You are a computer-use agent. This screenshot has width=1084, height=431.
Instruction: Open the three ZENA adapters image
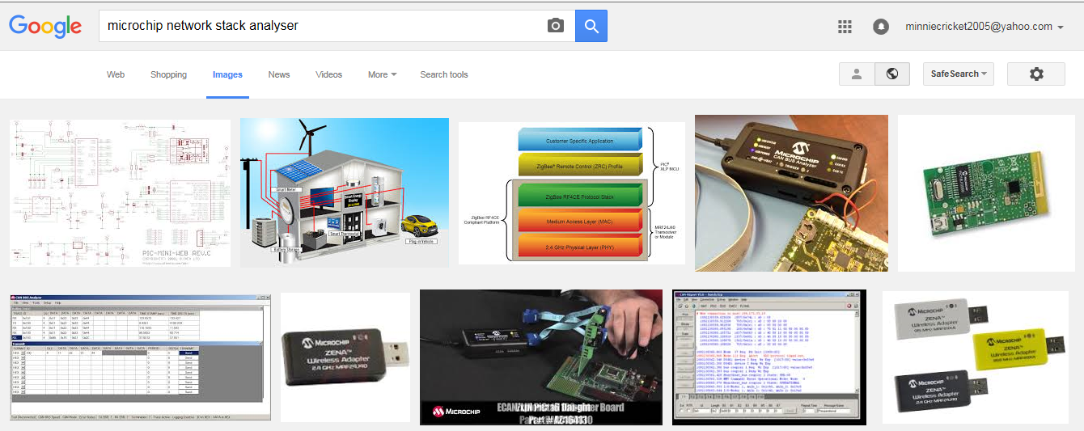tap(979, 357)
